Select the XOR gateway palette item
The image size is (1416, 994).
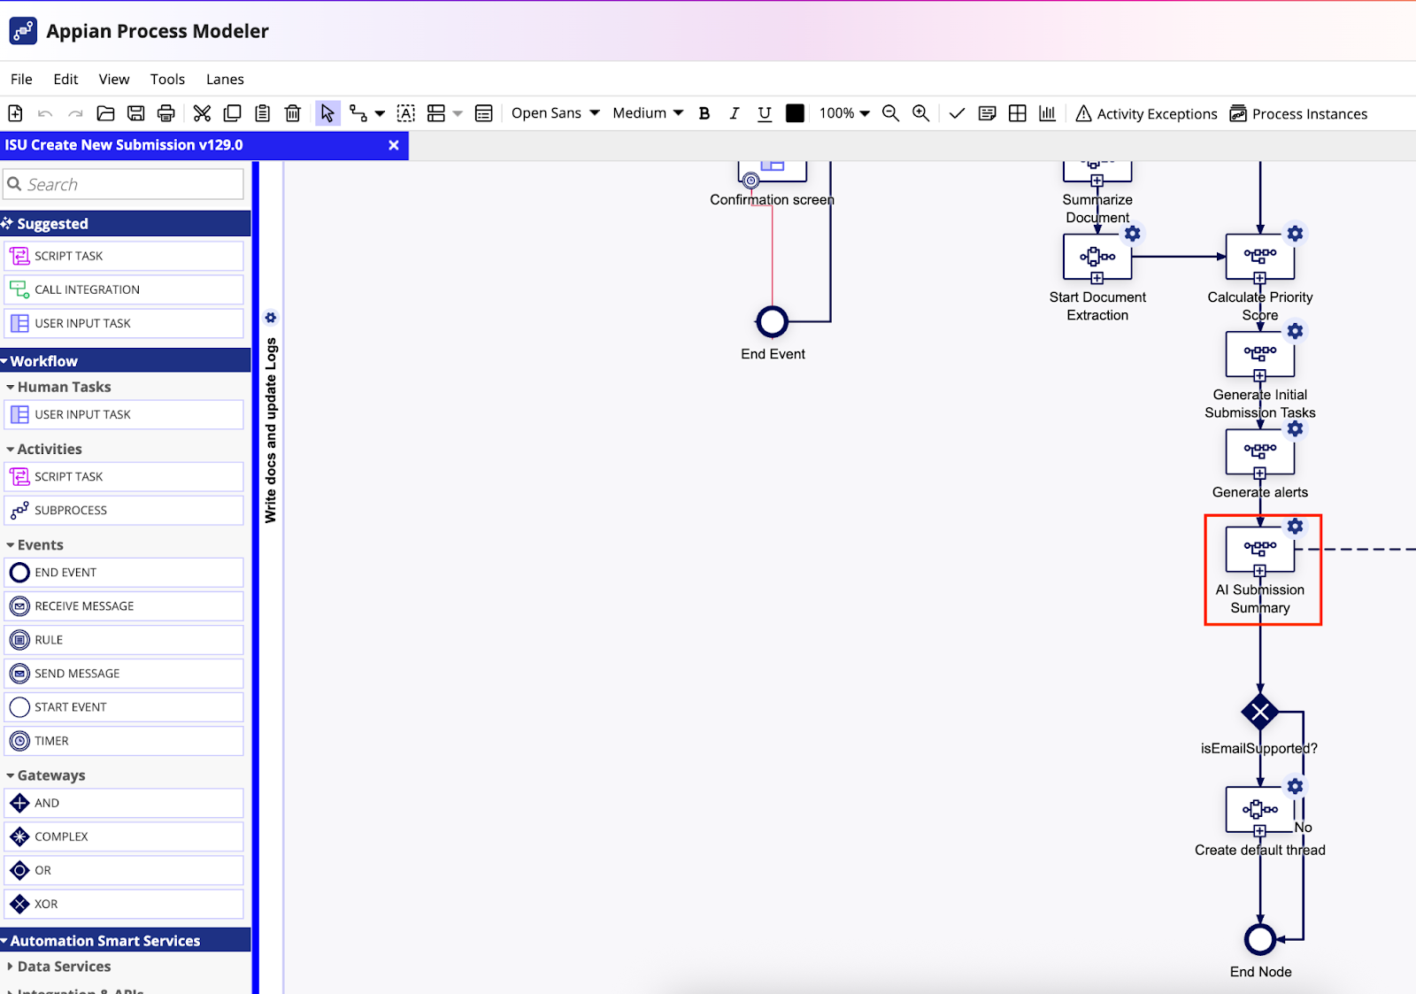tap(124, 904)
